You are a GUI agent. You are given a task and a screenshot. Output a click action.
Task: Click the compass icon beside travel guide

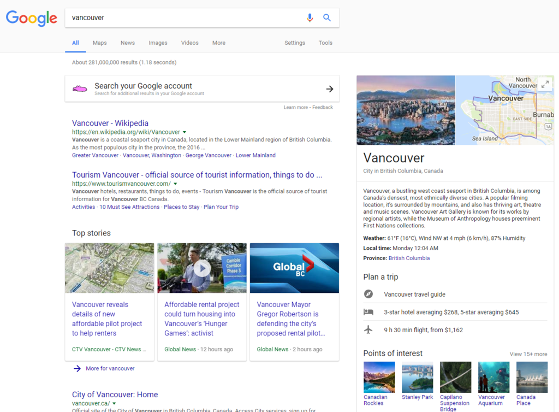pyautogui.click(x=368, y=294)
